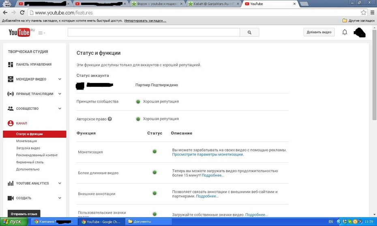Click green status dot for Внешние аннотации
377x226 pixels.
click(x=154, y=193)
